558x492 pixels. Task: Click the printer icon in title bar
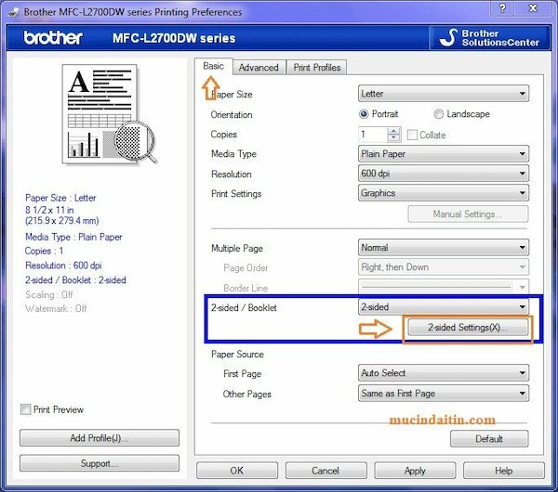(x=13, y=12)
